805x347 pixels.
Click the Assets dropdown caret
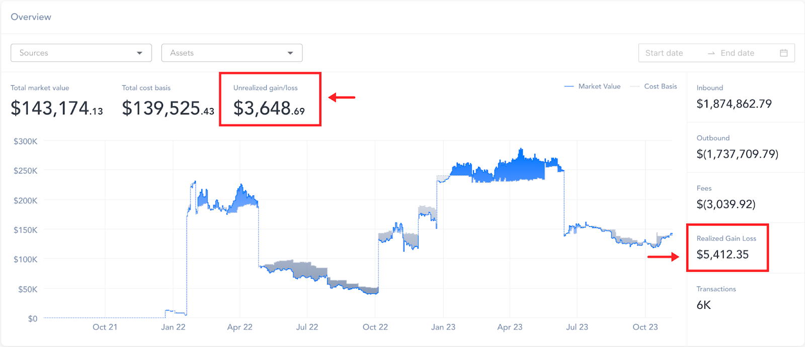pos(290,53)
